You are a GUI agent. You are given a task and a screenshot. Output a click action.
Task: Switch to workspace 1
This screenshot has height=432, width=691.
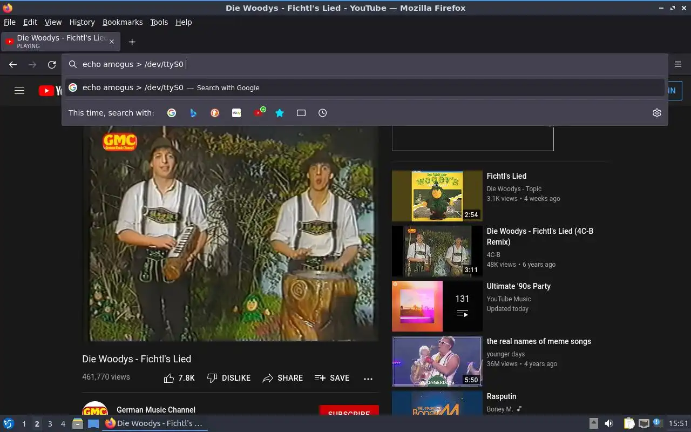24,424
